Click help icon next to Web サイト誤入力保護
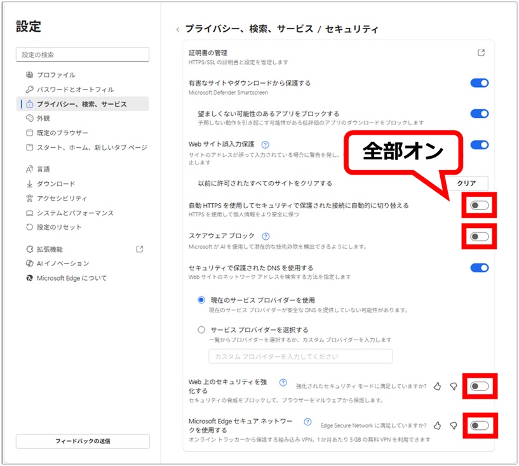This screenshot has height=466, width=519. (x=266, y=145)
